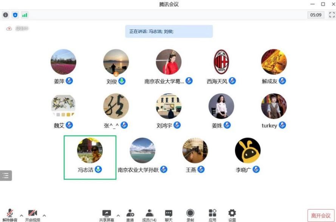Open the 应用 apps icon
This screenshot has height=222, width=336.
(x=212, y=215)
